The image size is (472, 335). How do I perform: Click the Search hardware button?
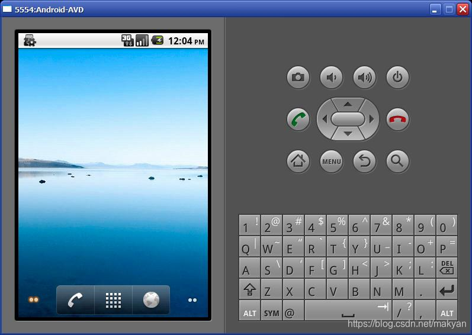[x=397, y=162]
